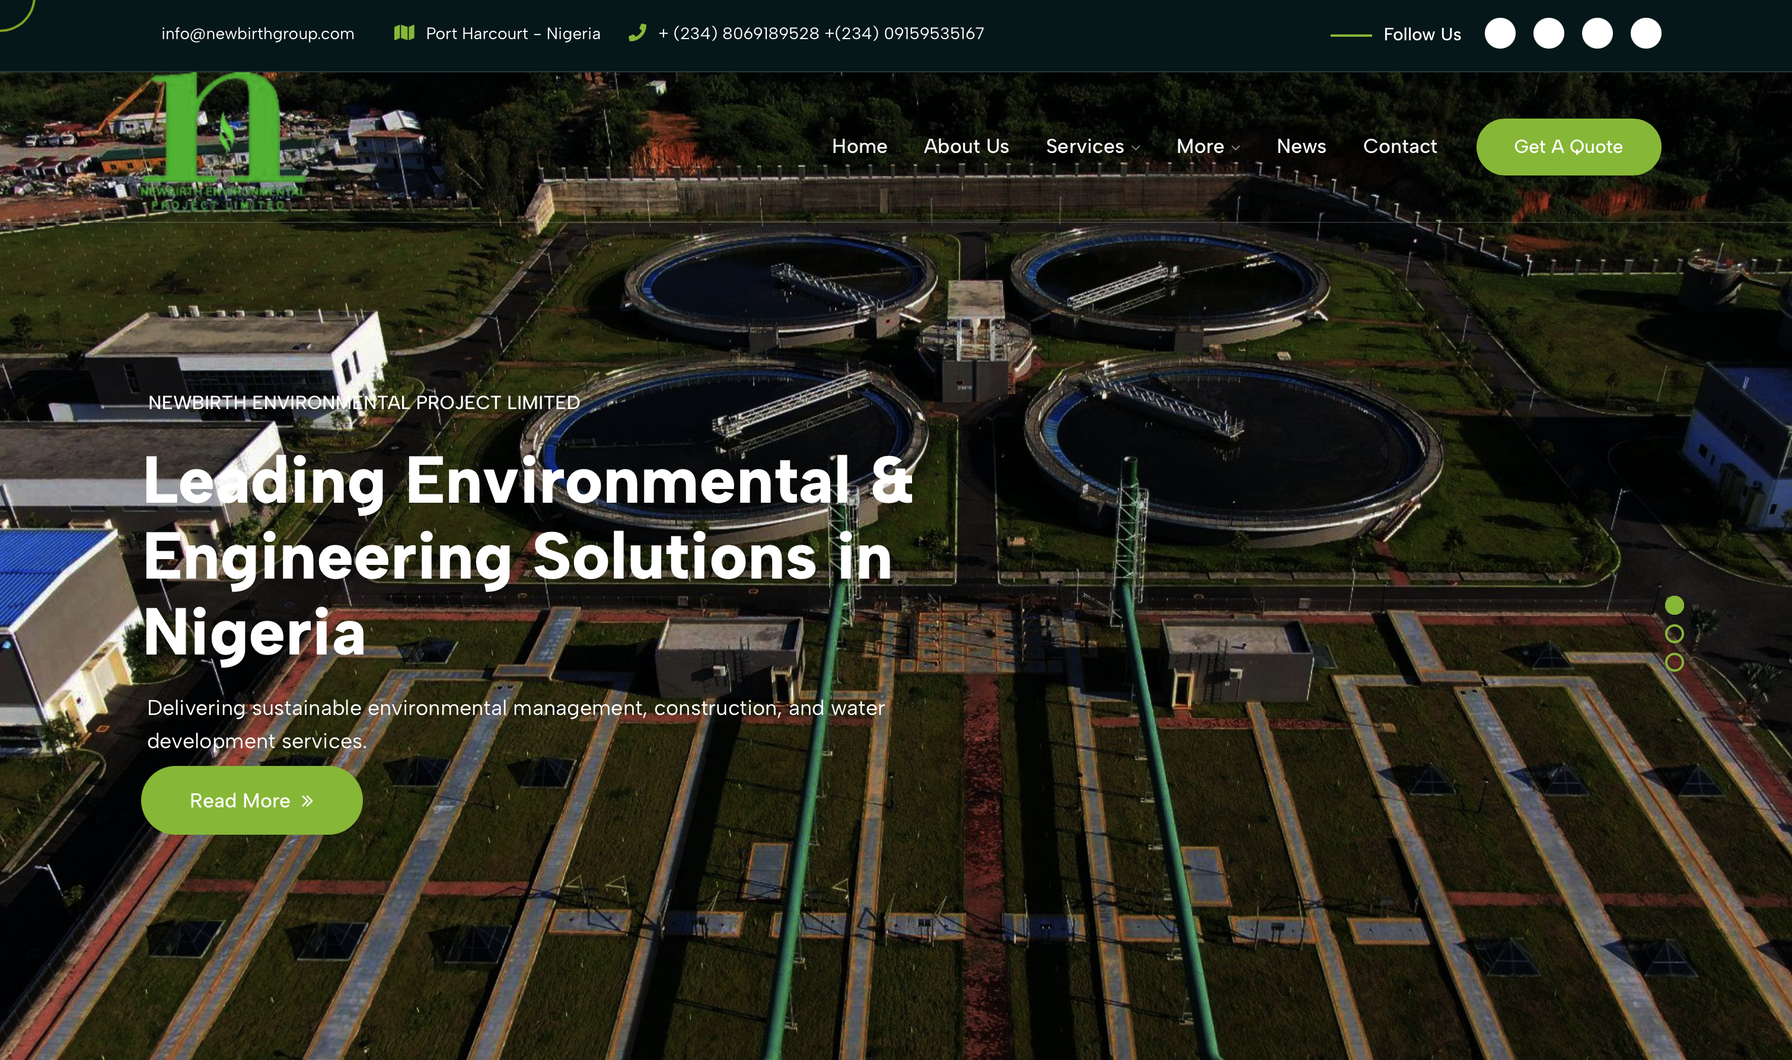The width and height of the screenshot is (1792, 1060).
Task: Open the Services menu label
Action: (1084, 146)
